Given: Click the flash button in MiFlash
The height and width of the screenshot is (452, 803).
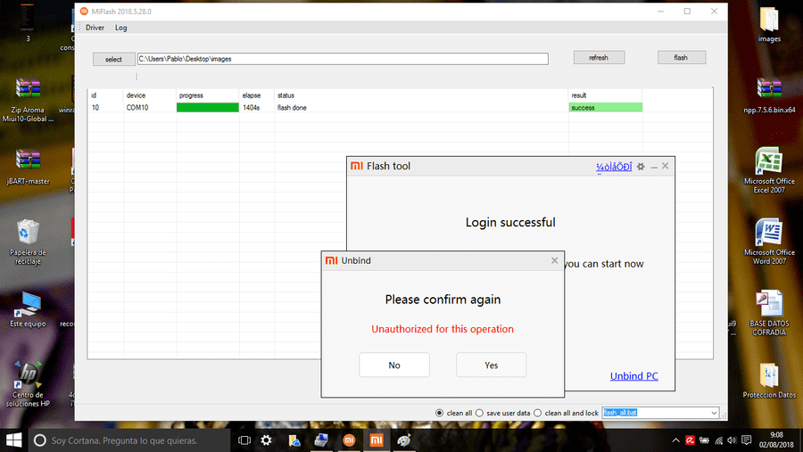Looking at the screenshot, I should (x=681, y=58).
